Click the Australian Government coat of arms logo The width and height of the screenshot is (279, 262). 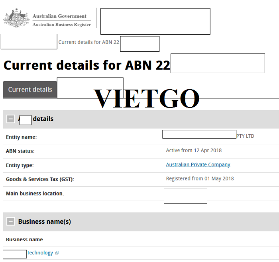point(16,18)
